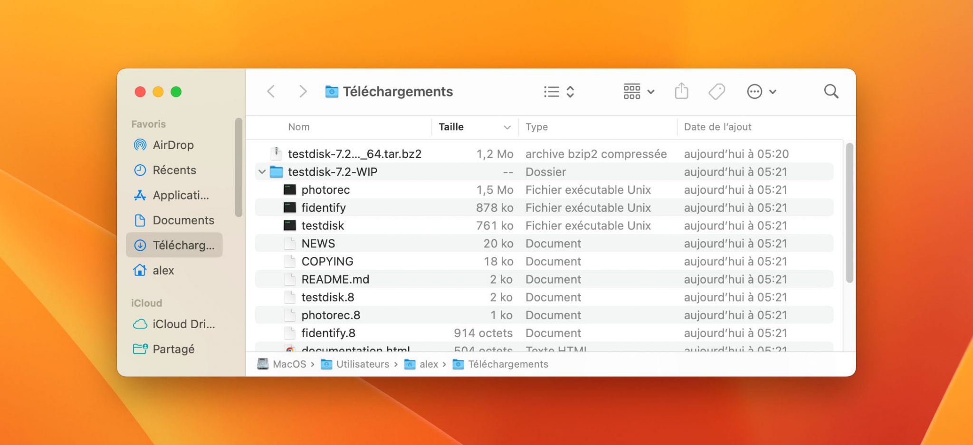Sort by Taille column header
Viewport: 973px width, 445px height.
point(451,127)
